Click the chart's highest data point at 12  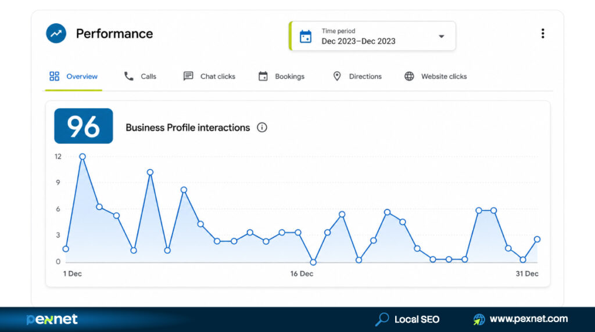point(83,157)
